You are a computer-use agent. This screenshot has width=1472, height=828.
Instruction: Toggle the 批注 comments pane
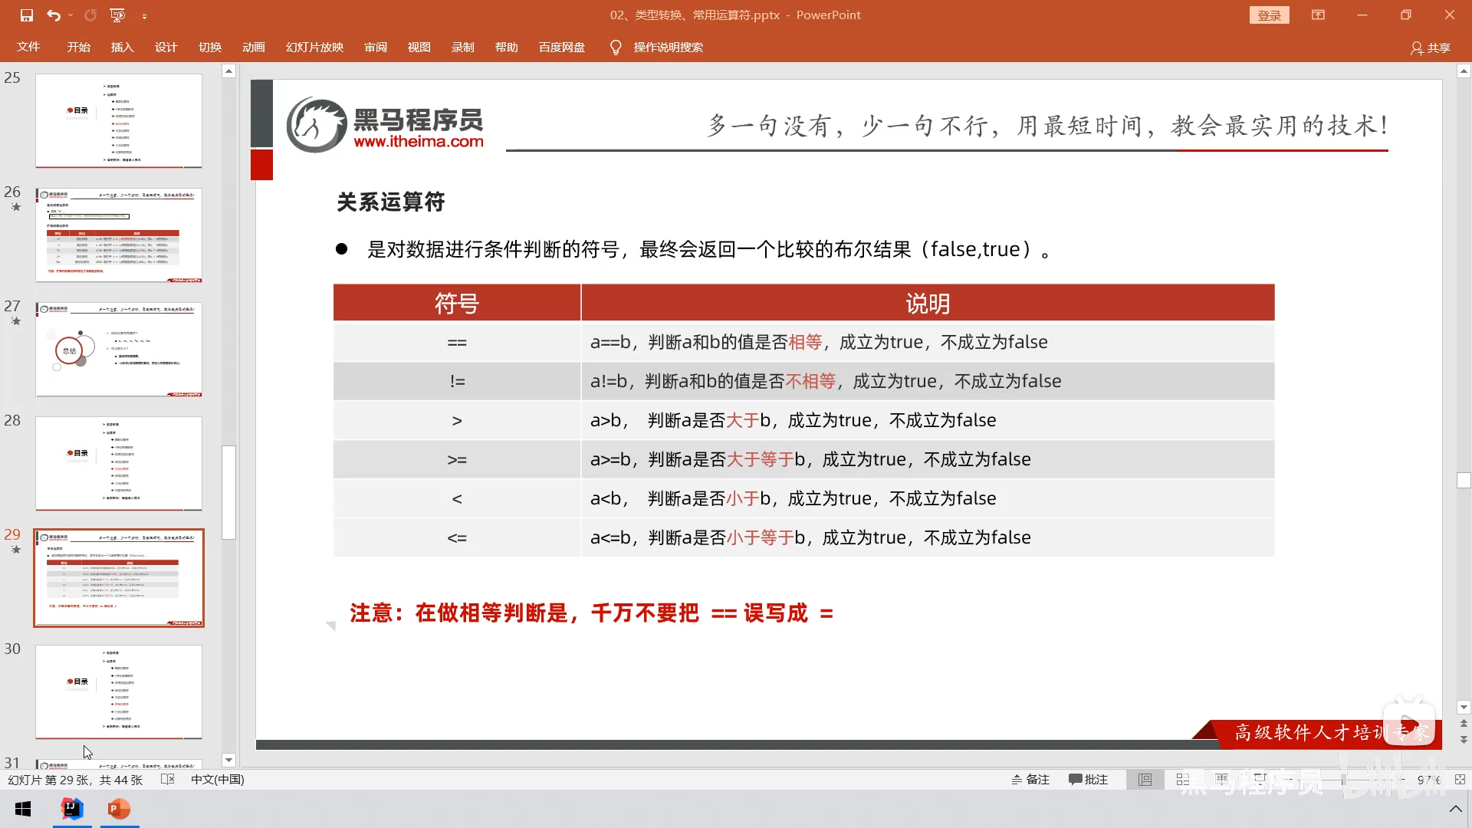(x=1088, y=779)
